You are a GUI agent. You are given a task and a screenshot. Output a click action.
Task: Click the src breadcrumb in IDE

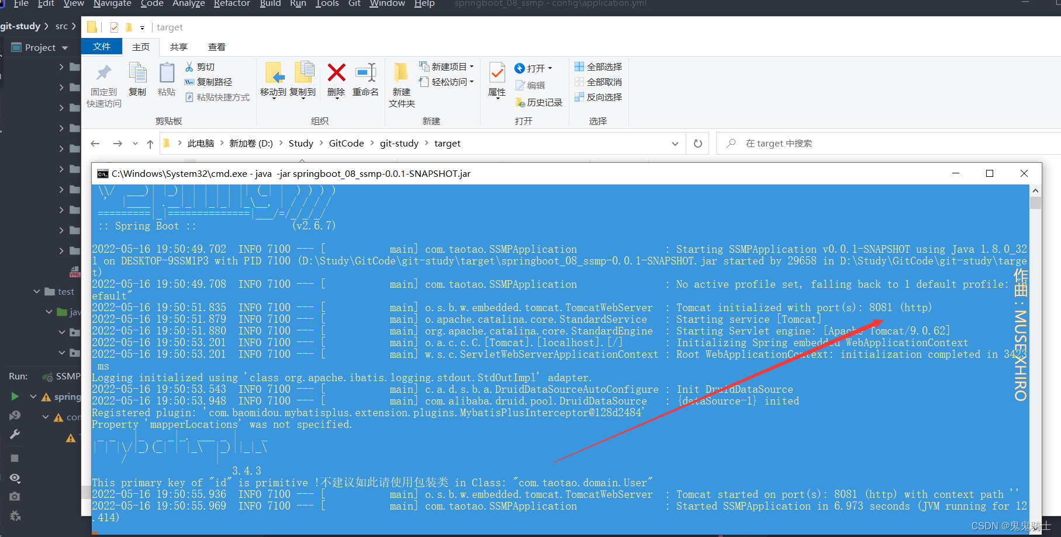(x=61, y=26)
